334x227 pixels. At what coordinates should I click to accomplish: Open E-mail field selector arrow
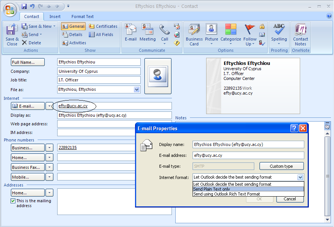click(49, 106)
